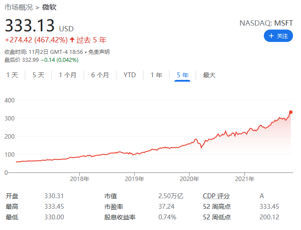The image size is (301, 230).
Task: Open the 免责声明 disclaimer link
Action: 99,52
